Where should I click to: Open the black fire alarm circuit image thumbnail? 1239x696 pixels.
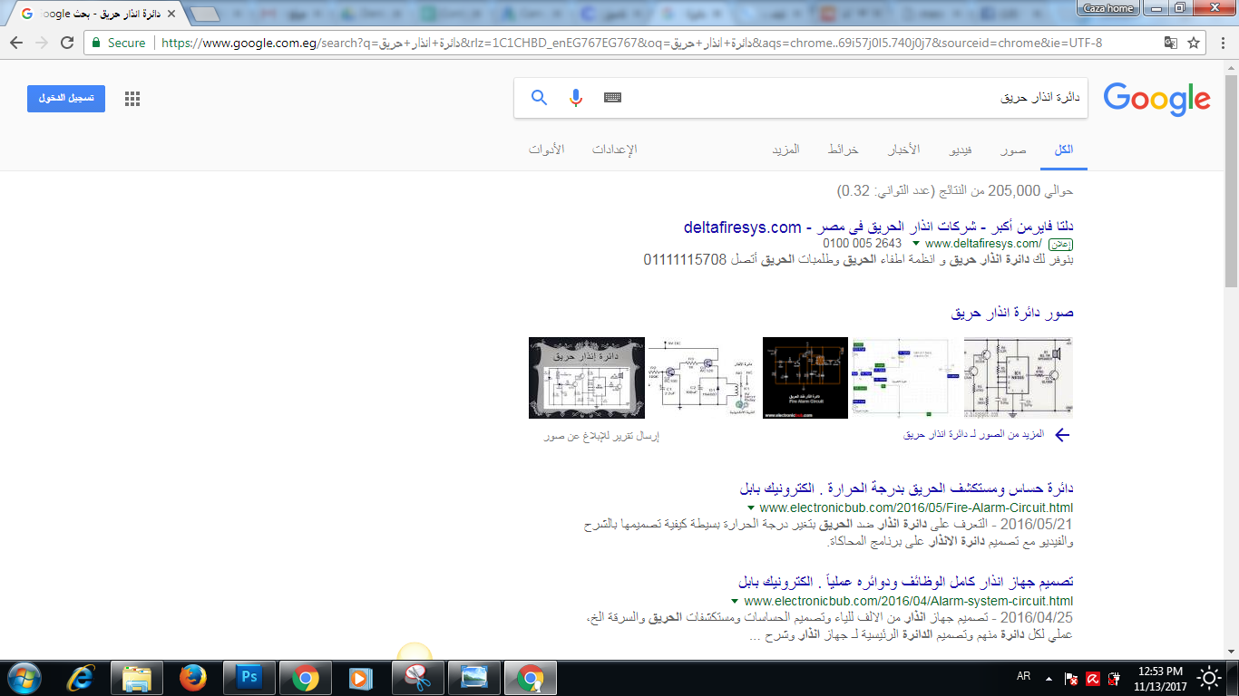805,378
